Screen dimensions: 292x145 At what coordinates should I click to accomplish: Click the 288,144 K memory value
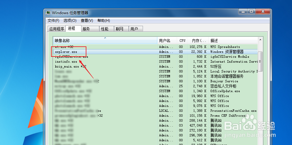(x=198, y=121)
